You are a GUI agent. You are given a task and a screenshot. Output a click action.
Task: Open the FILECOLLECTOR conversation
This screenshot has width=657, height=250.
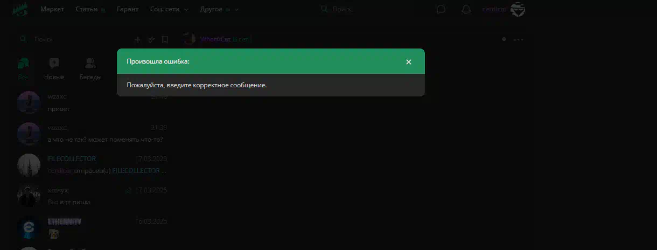[92, 164]
